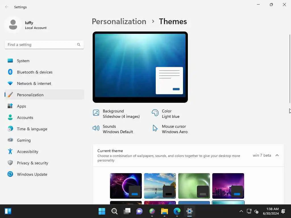Screen dimensions: 291x218
Task: Click the win 7 beta theme name
Action: click(x=262, y=155)
